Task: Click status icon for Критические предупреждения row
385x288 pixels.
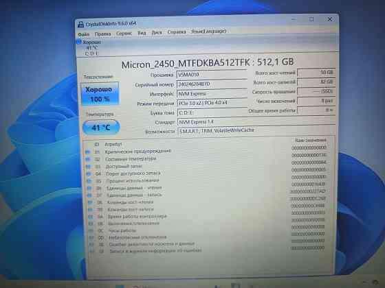Action: 87,152
